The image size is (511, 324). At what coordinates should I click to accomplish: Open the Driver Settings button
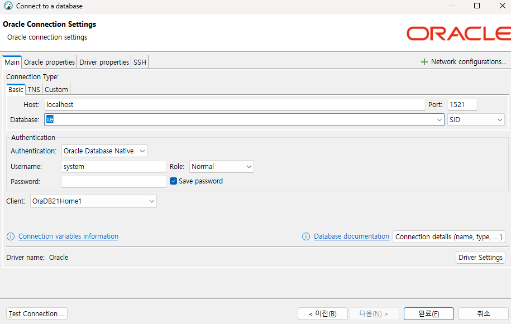pyautogui.click(x=480, y=257)
